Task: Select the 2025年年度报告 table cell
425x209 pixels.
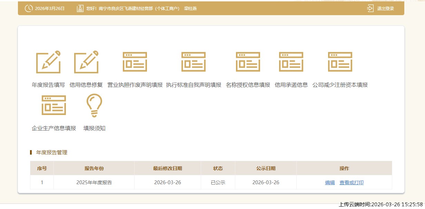Action: (94, 182)
